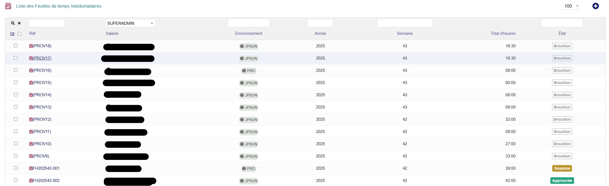Click the timesheet icon next to (PROV18)
Image resolution: width=609 pixels, height=186 pixels.
31,46
